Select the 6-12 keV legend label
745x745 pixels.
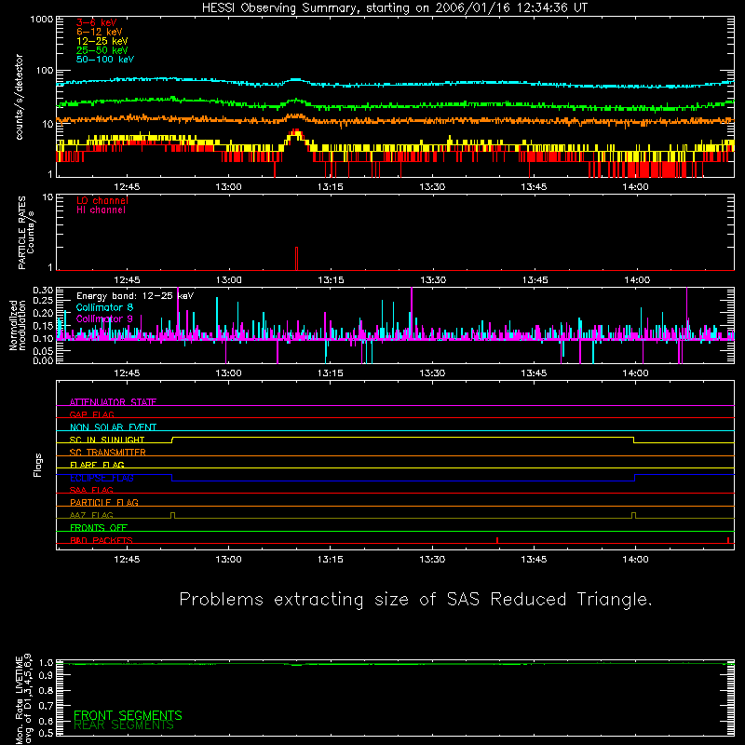tap(100, 32)
